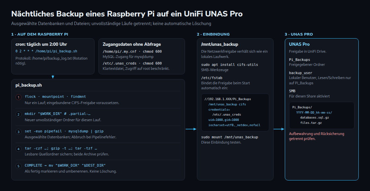This screenshot has height=191, width=370.
Task: Click the blue card title "UNAS Pro"
Action: tap(299, 44)
